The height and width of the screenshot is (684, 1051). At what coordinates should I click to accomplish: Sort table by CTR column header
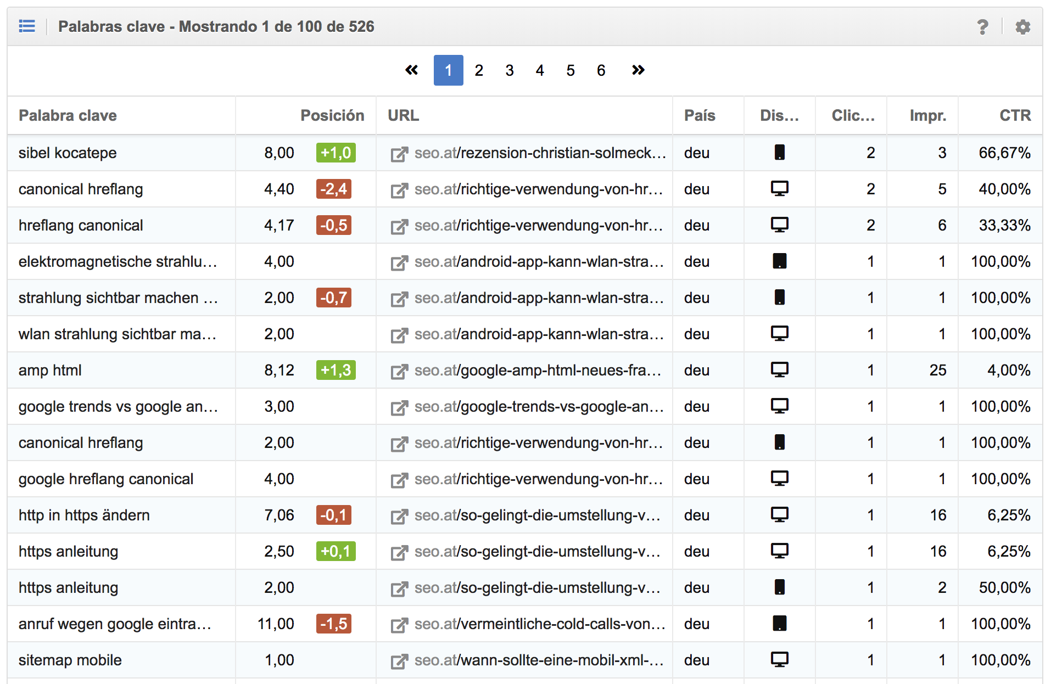[1015, 115]
